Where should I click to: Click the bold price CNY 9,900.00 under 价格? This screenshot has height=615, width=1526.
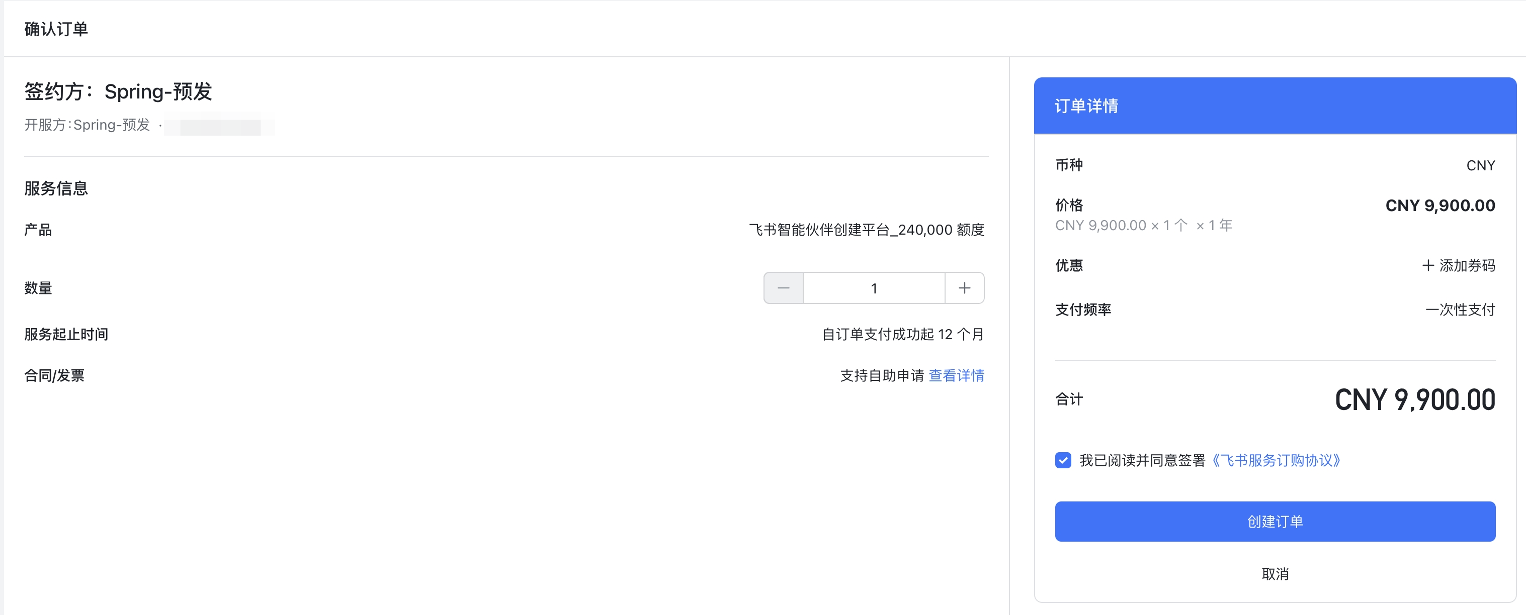click(x=1440, y=206)
